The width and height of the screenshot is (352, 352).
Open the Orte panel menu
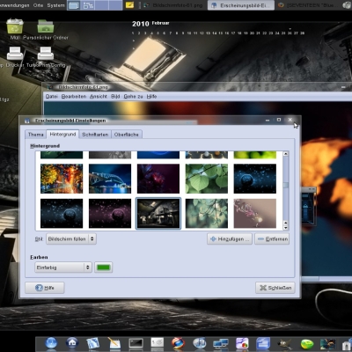tap(38, 5)
